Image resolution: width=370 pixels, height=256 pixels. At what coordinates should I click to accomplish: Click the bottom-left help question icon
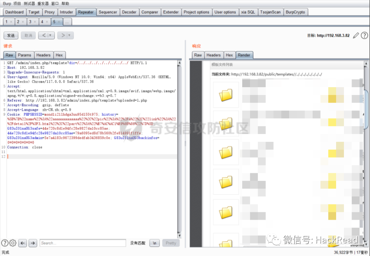(4, 243)
